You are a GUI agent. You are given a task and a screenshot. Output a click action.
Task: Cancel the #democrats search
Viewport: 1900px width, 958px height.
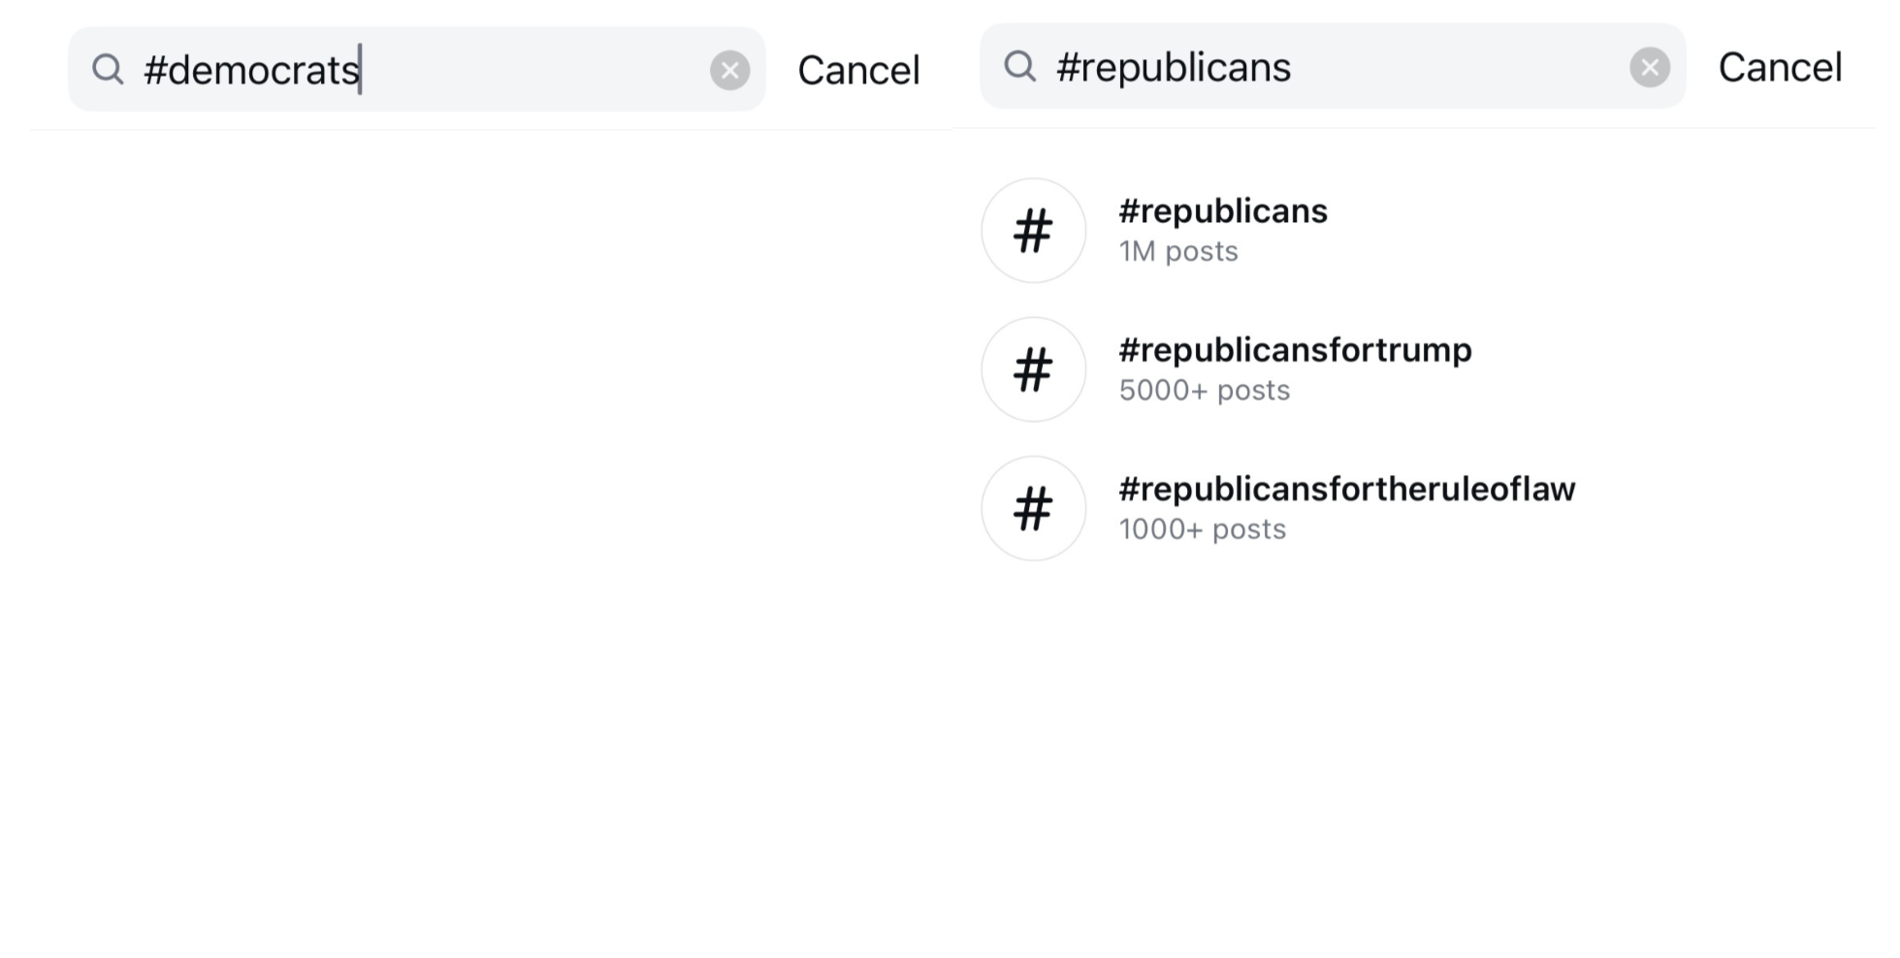(x=858, y=70)
